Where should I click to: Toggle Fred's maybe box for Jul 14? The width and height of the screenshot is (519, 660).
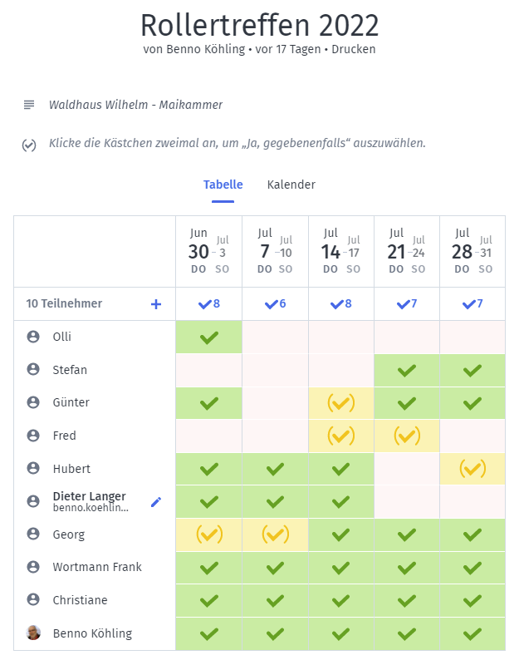pos(340,436)
